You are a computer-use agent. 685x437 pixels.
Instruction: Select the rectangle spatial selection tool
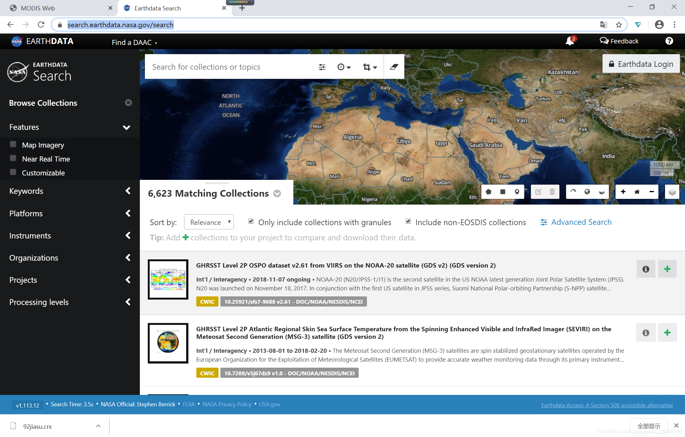click(503, 192)
